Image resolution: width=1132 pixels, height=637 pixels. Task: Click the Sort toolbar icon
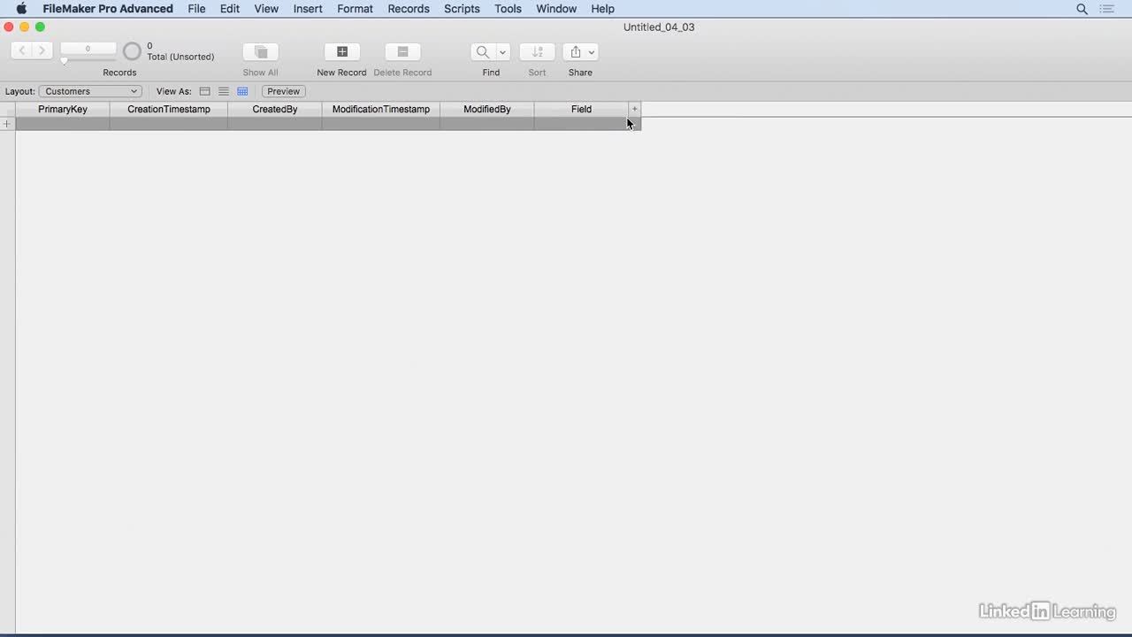[537, 52]
